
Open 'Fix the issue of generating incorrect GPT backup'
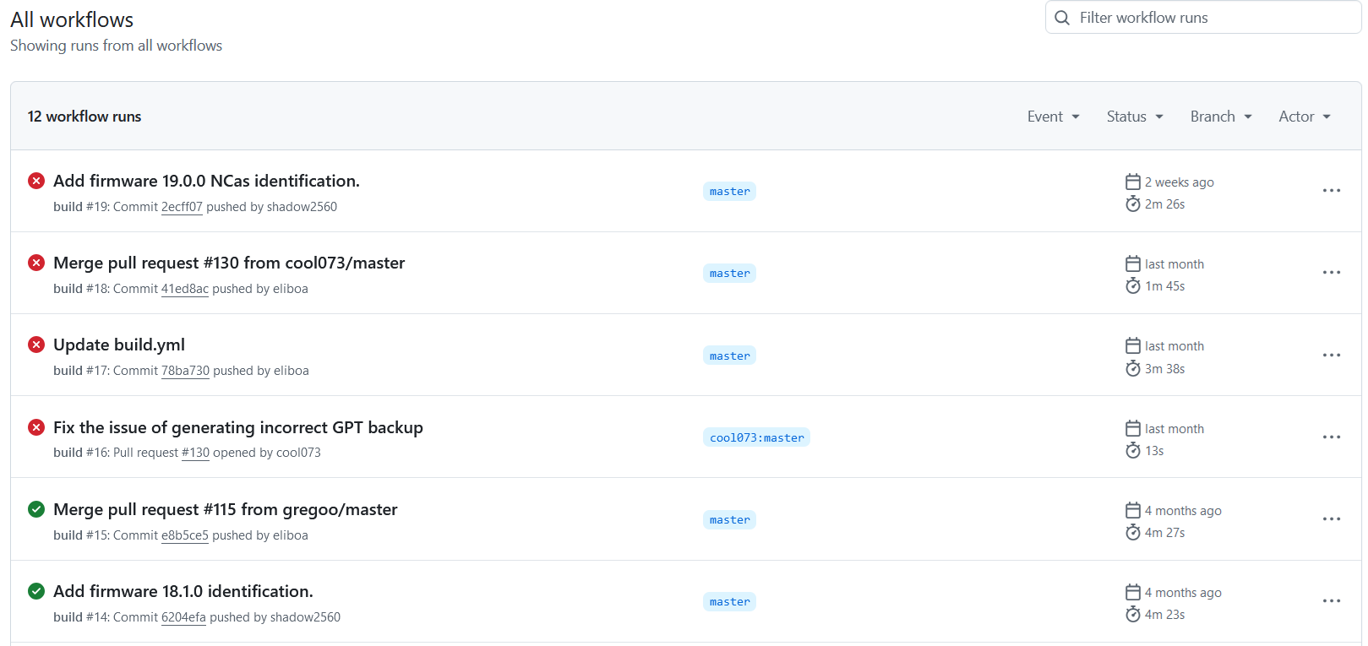[x=238, y=427]
